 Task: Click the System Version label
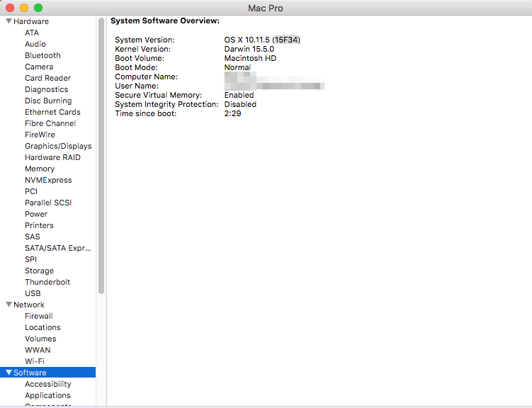coord(145,40)
